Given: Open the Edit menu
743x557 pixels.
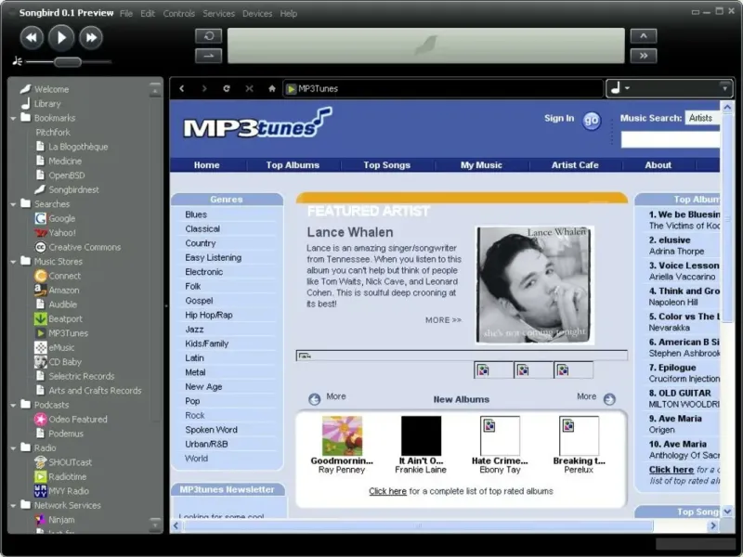Looking at the screenshot, I should tap(148, 13).
